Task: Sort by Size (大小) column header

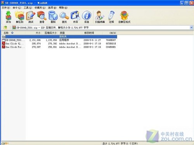Action: tap(33, 33)
